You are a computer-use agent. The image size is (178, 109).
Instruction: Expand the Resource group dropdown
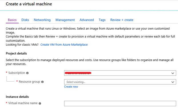120,82
